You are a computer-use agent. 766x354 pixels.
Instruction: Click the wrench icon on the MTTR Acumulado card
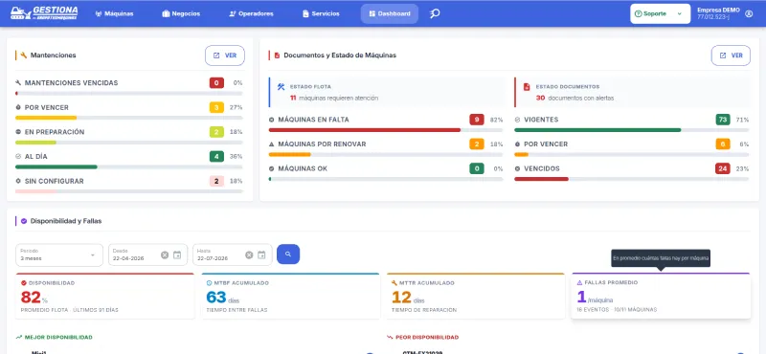394,282
